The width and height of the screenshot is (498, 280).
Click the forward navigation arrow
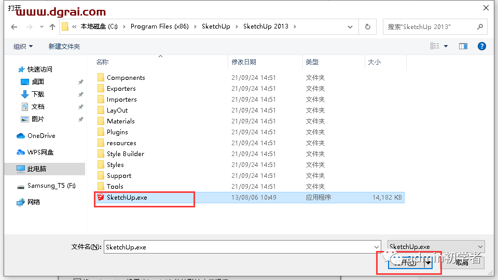(x=30, y=27)
